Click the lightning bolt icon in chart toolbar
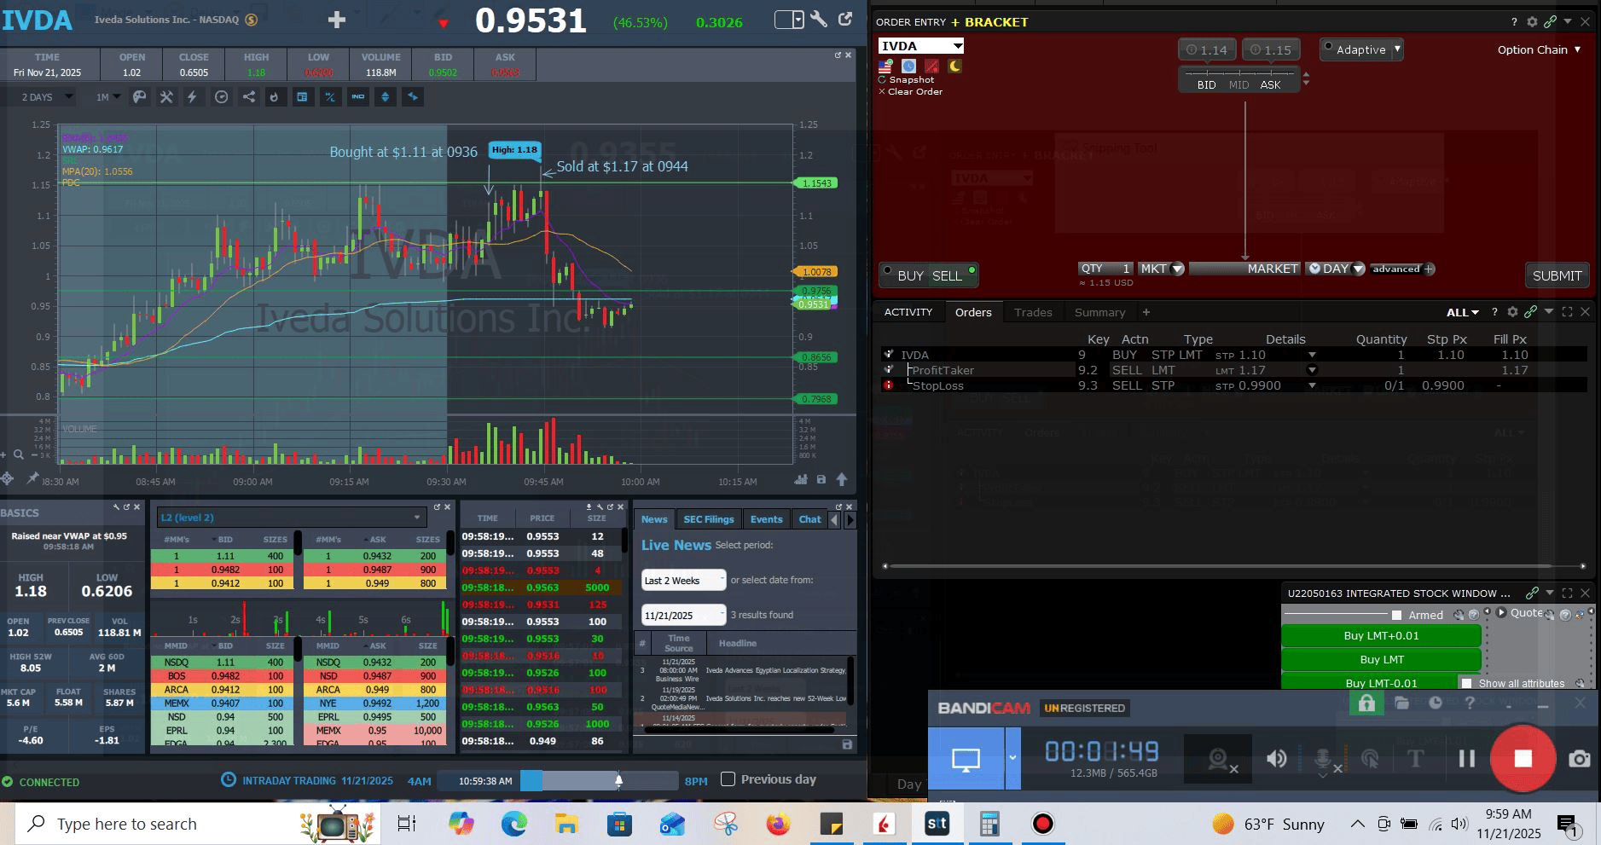Image resolution: width=1601 pixels, height=845 pixels. 192,97
